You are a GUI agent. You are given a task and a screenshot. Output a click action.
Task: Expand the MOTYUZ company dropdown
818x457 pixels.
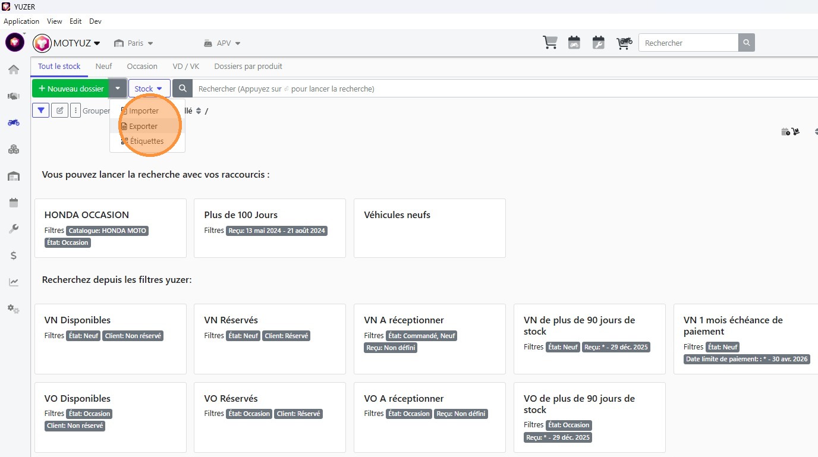pyautogui.click(x=67, y=43)
